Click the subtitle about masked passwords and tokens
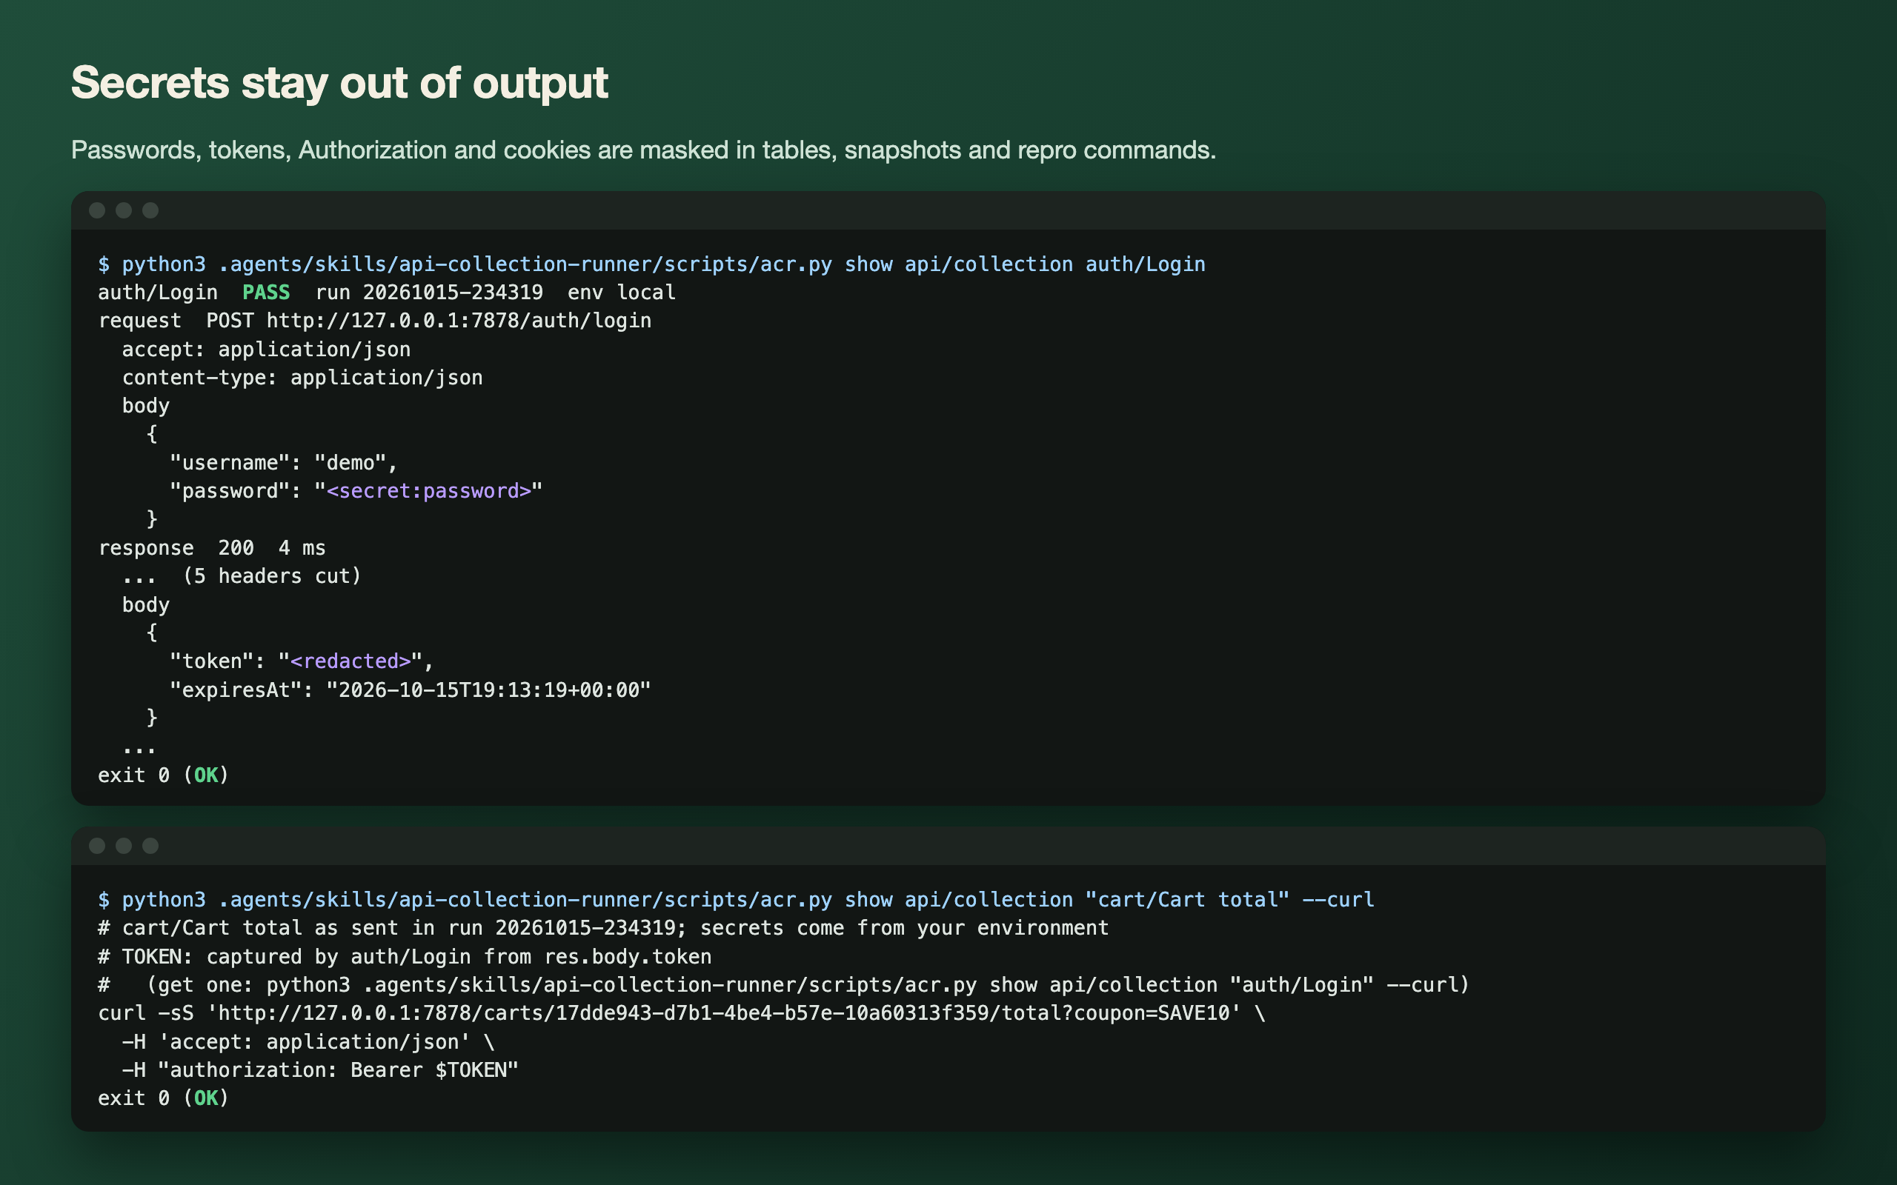 click(x=643, y=150)
